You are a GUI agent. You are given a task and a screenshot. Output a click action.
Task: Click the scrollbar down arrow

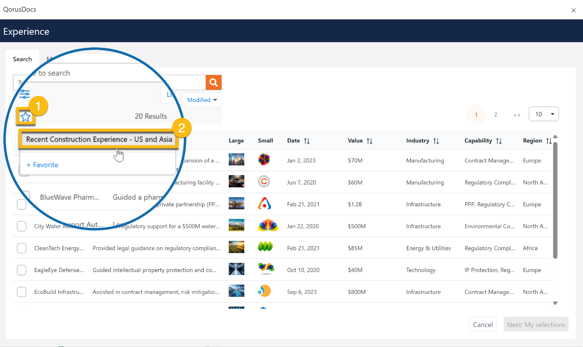click(x=555, y=303)
